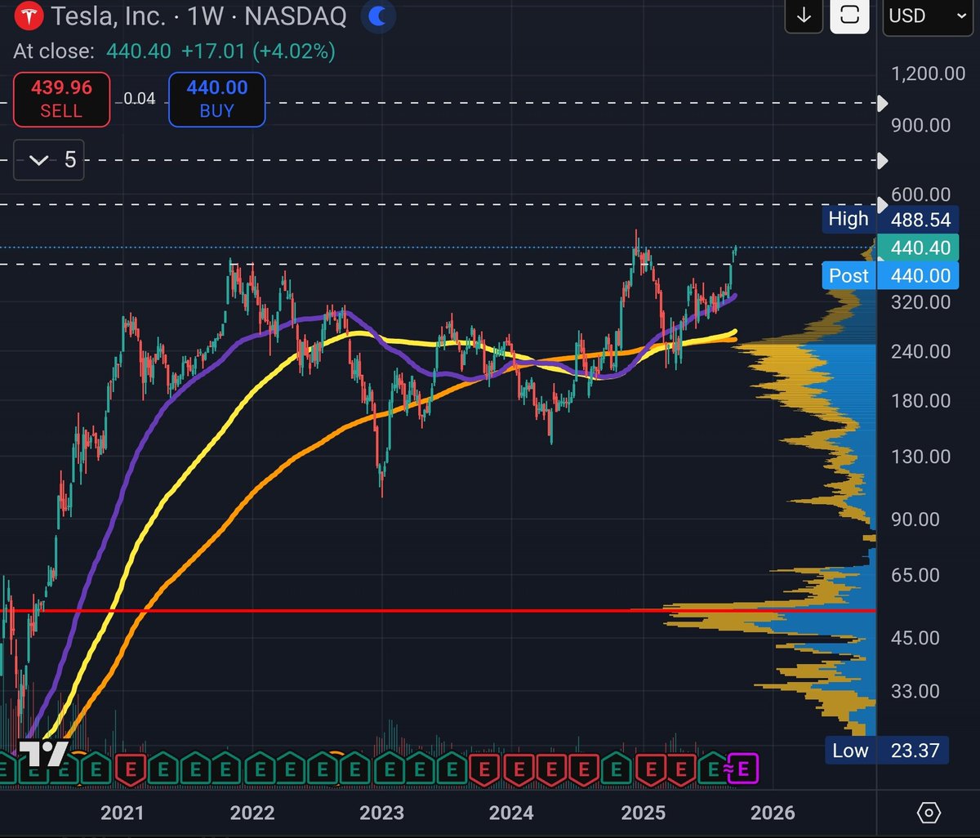Open the purple upcoming earnings marker
Image resolution: width=980 pixels, height=838 pixels.
[x=743, y=768]
